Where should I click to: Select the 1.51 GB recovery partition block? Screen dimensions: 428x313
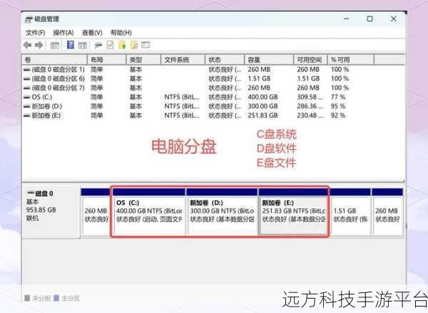(x=350, y=212)
